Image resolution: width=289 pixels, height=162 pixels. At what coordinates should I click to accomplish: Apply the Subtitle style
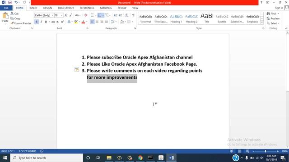point(222,18)
